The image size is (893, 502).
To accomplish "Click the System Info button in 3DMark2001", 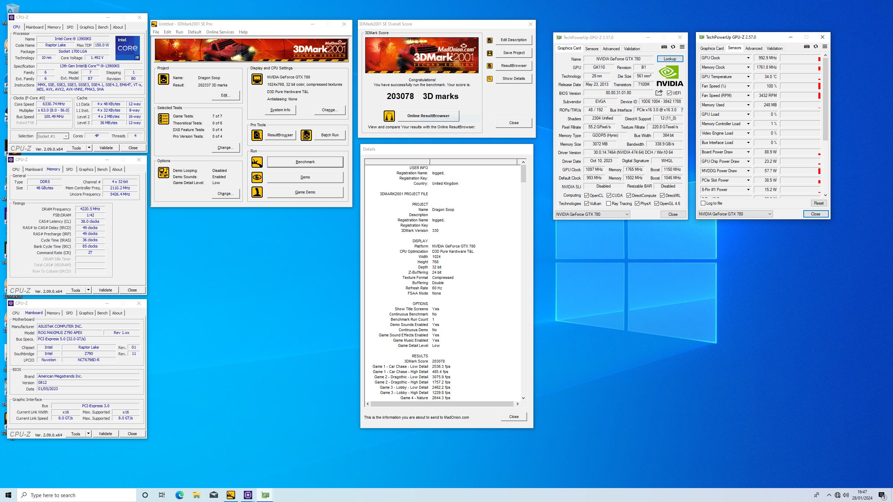I will (280, 110).
